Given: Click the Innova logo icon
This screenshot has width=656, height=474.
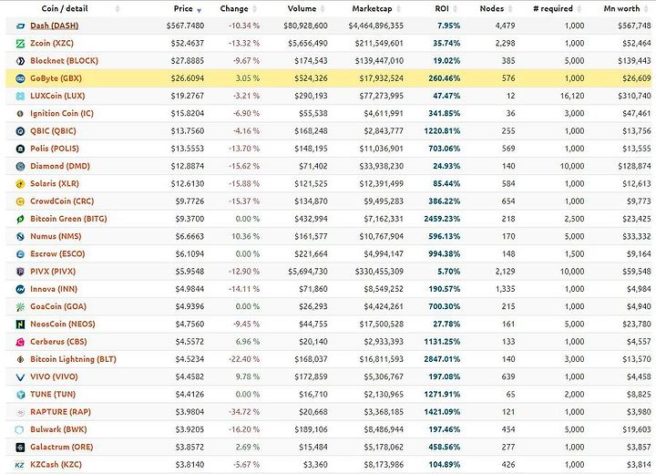Looking at the screenshot, I should pos(20,289).
